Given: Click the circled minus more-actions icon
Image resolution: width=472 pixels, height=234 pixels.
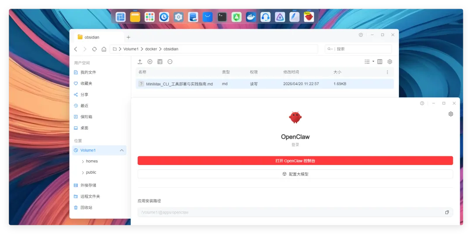Looking at the screenshot, I should 170,62.
